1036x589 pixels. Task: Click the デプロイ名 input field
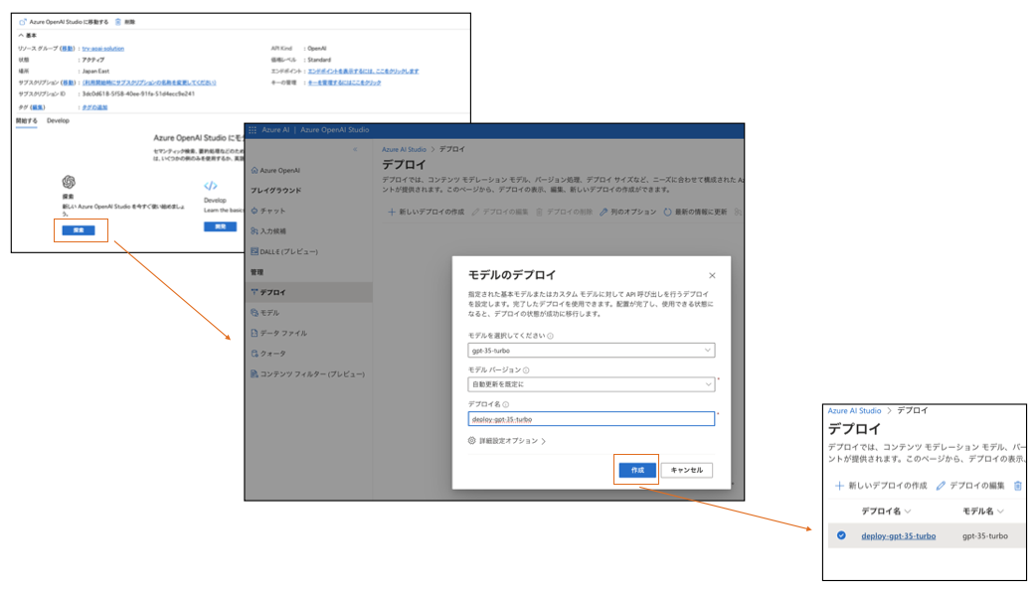(x=592, y=418)
